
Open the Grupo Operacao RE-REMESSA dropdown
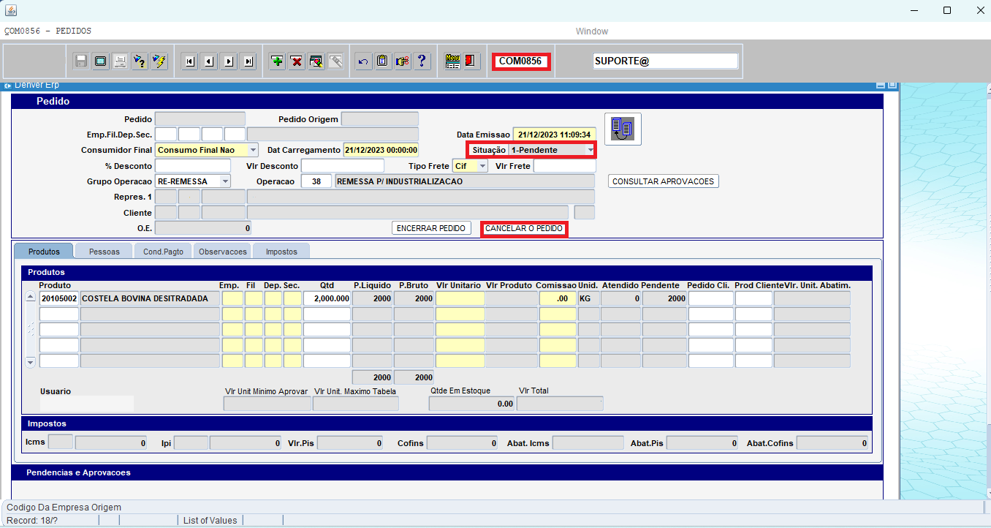(x=225, y=181)
